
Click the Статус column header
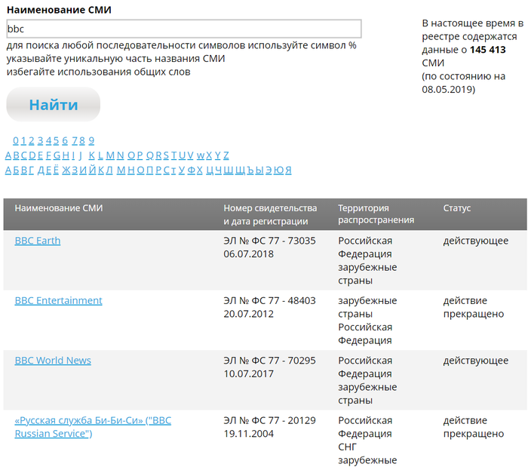456,208
